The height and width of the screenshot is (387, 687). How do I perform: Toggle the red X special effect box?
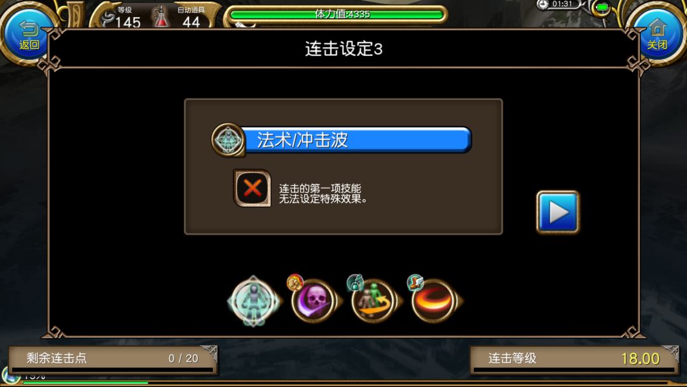[252, 188]
